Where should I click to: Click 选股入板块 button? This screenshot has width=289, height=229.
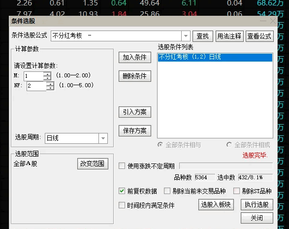216,205
